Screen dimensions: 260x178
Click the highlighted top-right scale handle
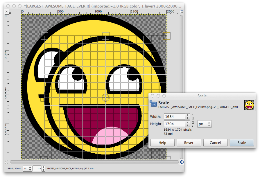167,36
